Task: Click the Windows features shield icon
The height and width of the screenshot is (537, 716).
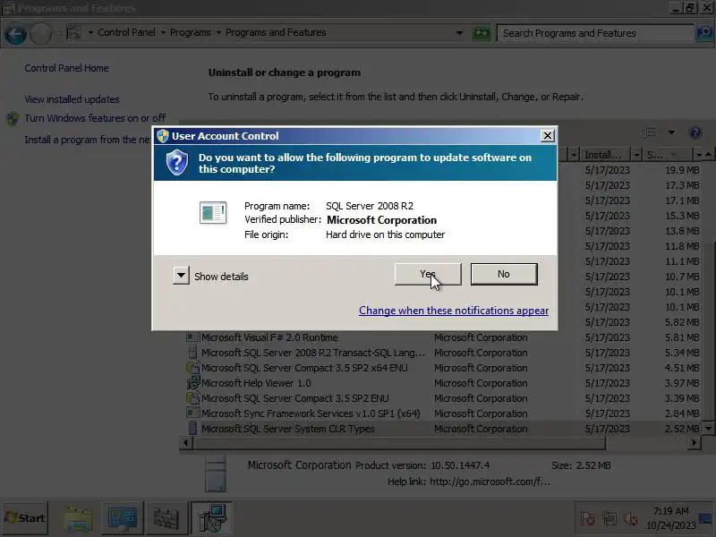Action: [13, 119]
